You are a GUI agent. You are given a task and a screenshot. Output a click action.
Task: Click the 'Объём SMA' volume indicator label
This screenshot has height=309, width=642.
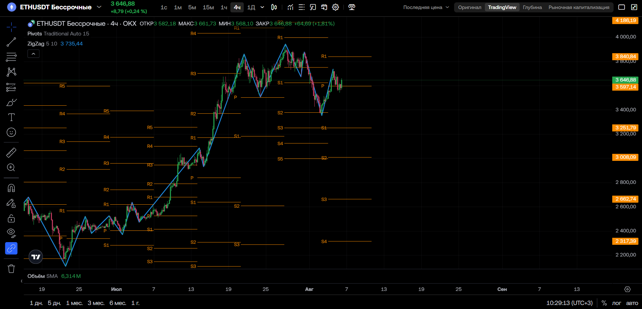42,276
